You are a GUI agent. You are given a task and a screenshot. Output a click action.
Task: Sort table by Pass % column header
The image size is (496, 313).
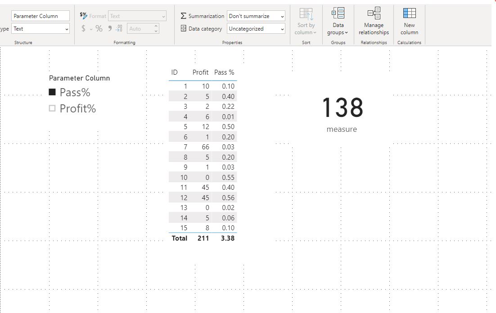224,72
